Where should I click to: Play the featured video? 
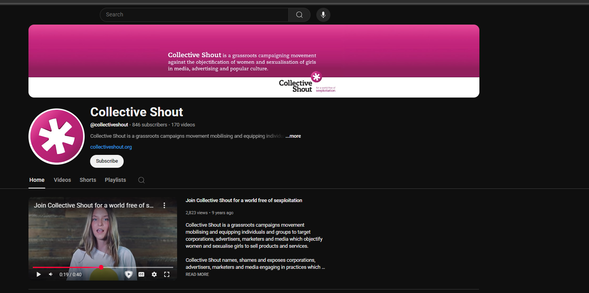(x=39, y=274)
